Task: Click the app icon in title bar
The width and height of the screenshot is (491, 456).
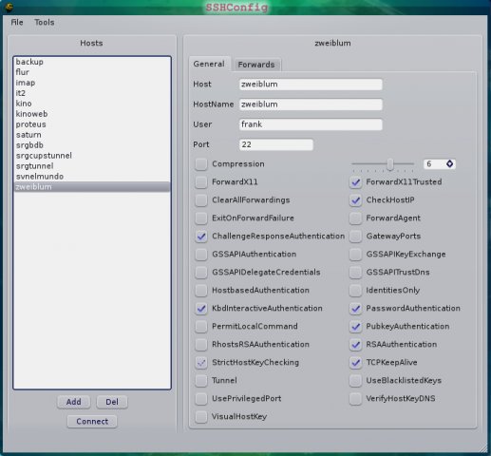Action: coord(9,7)
